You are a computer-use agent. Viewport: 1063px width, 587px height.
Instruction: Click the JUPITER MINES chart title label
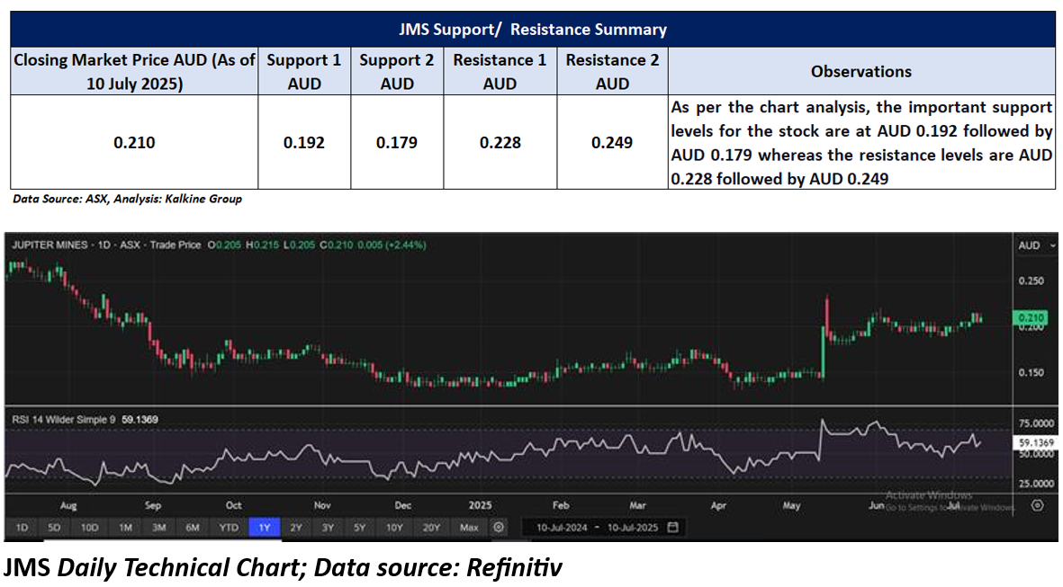50,245
